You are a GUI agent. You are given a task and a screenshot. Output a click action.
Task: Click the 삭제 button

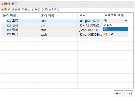pyautogui.click(x=129, y=93)
